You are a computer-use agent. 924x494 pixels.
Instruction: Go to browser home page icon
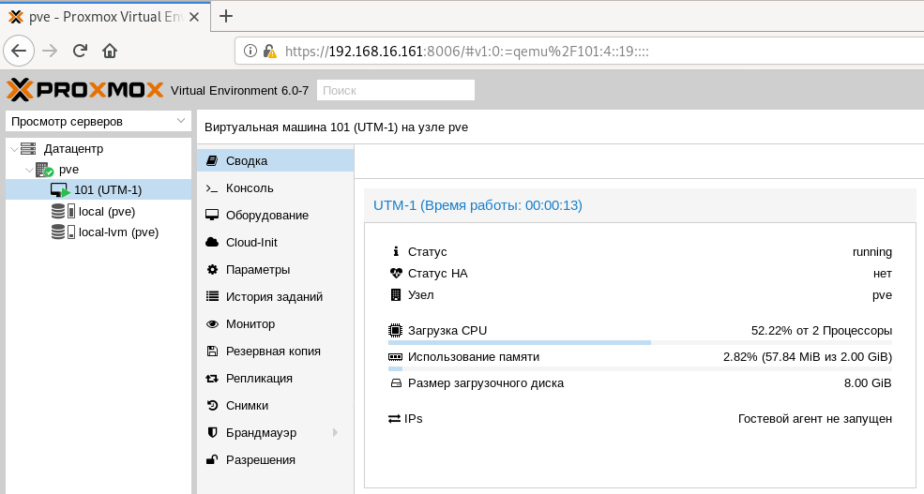[x=110, y=51]
